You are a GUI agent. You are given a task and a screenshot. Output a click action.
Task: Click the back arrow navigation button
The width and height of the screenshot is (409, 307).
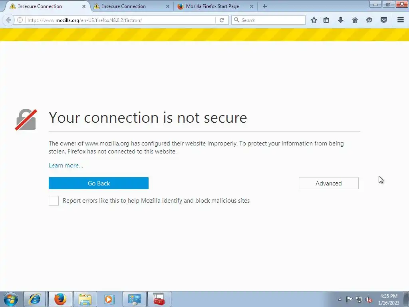click(8, 20)
